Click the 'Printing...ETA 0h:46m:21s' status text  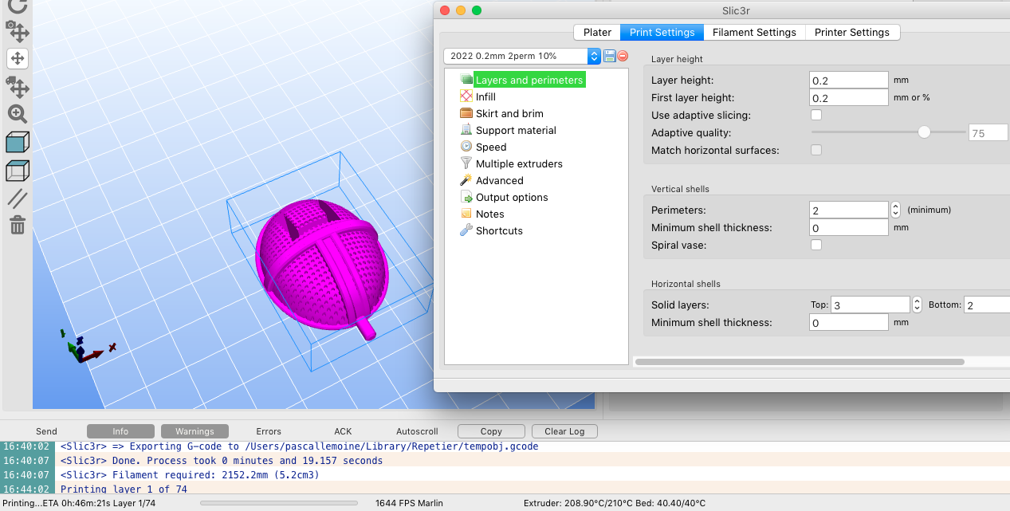pyautogui.click(x=79, y=503)
